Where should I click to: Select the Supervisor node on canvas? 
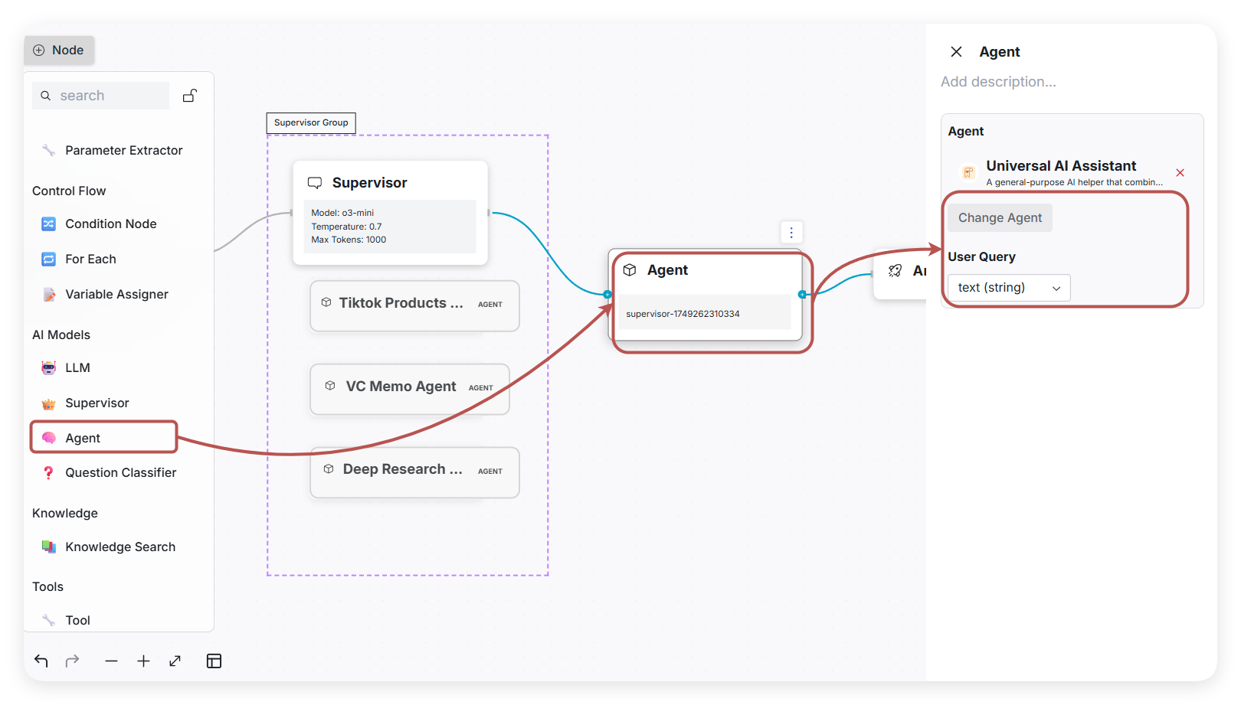tap(390, 213)
